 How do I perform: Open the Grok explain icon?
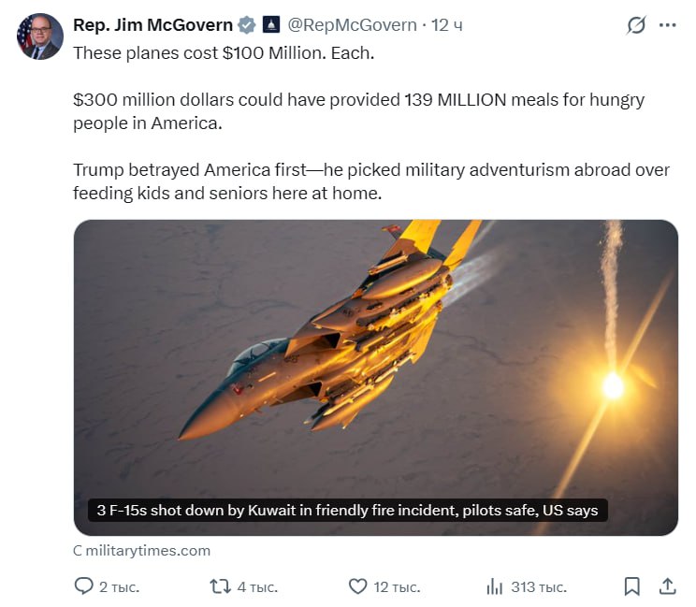(x=636, y=25)
